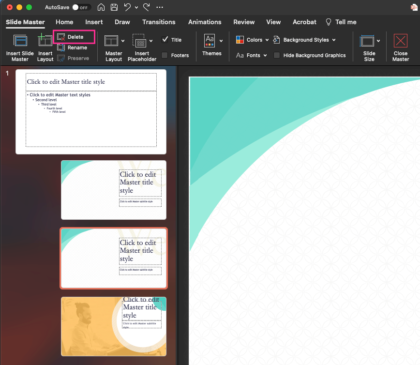Open the Acrobat ribbon tab
Image resolution: width=420 pixels, height=365 pixels.
pos(304,22)
